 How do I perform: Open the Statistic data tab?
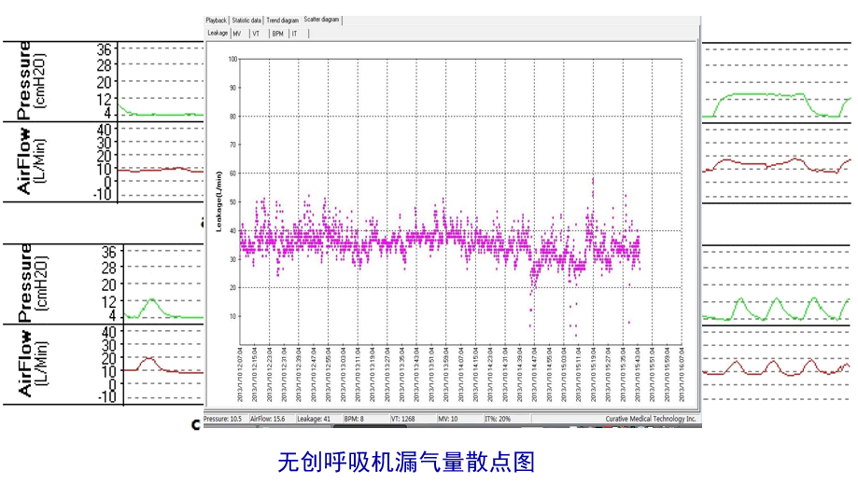pyautogui.click(x=246, y=20)
